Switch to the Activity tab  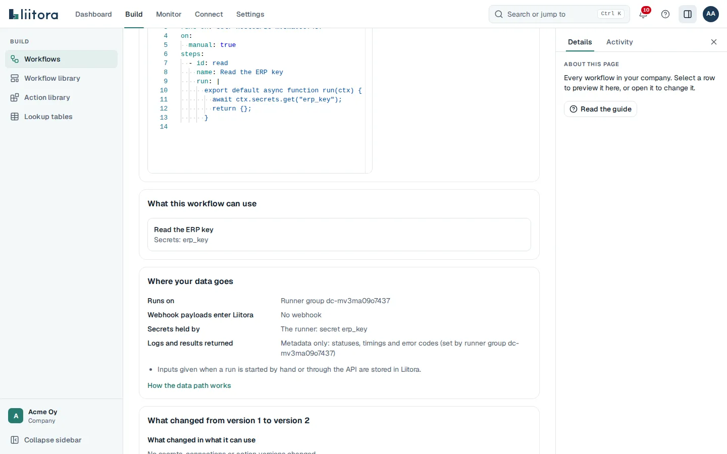coord(619,42)
